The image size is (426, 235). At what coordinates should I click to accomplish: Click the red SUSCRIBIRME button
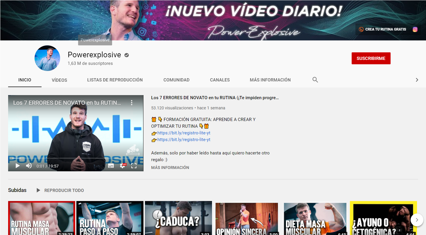pos(371,58)
